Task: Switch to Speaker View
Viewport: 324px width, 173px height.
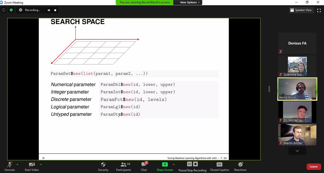Action: (301, 10)
